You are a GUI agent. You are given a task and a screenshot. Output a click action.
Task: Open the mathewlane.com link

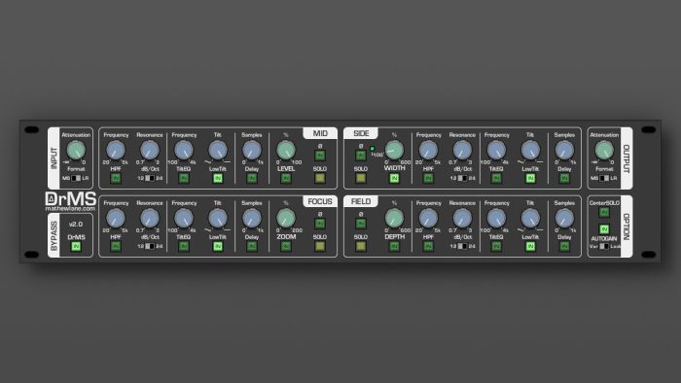point(70,209)
